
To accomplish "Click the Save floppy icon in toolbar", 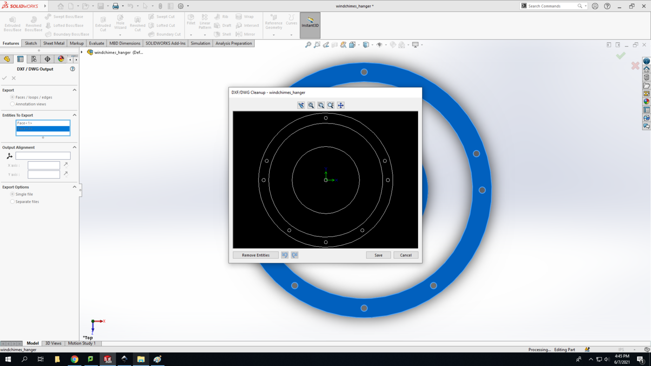I will (x=100, y=6).
